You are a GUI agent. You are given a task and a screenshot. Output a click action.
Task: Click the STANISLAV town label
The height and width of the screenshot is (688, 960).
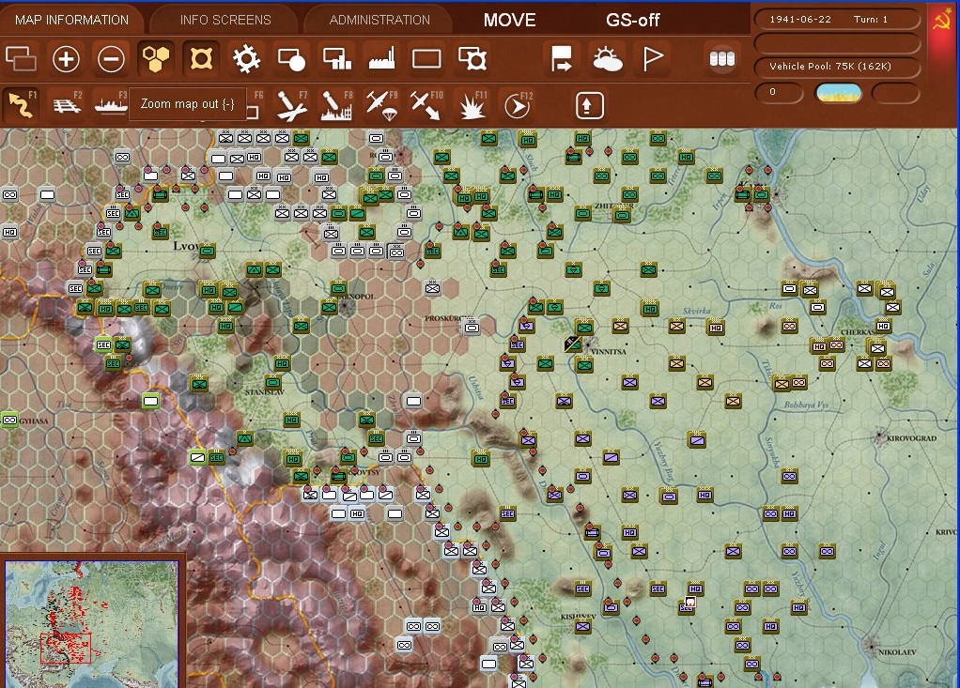point(265,392)
